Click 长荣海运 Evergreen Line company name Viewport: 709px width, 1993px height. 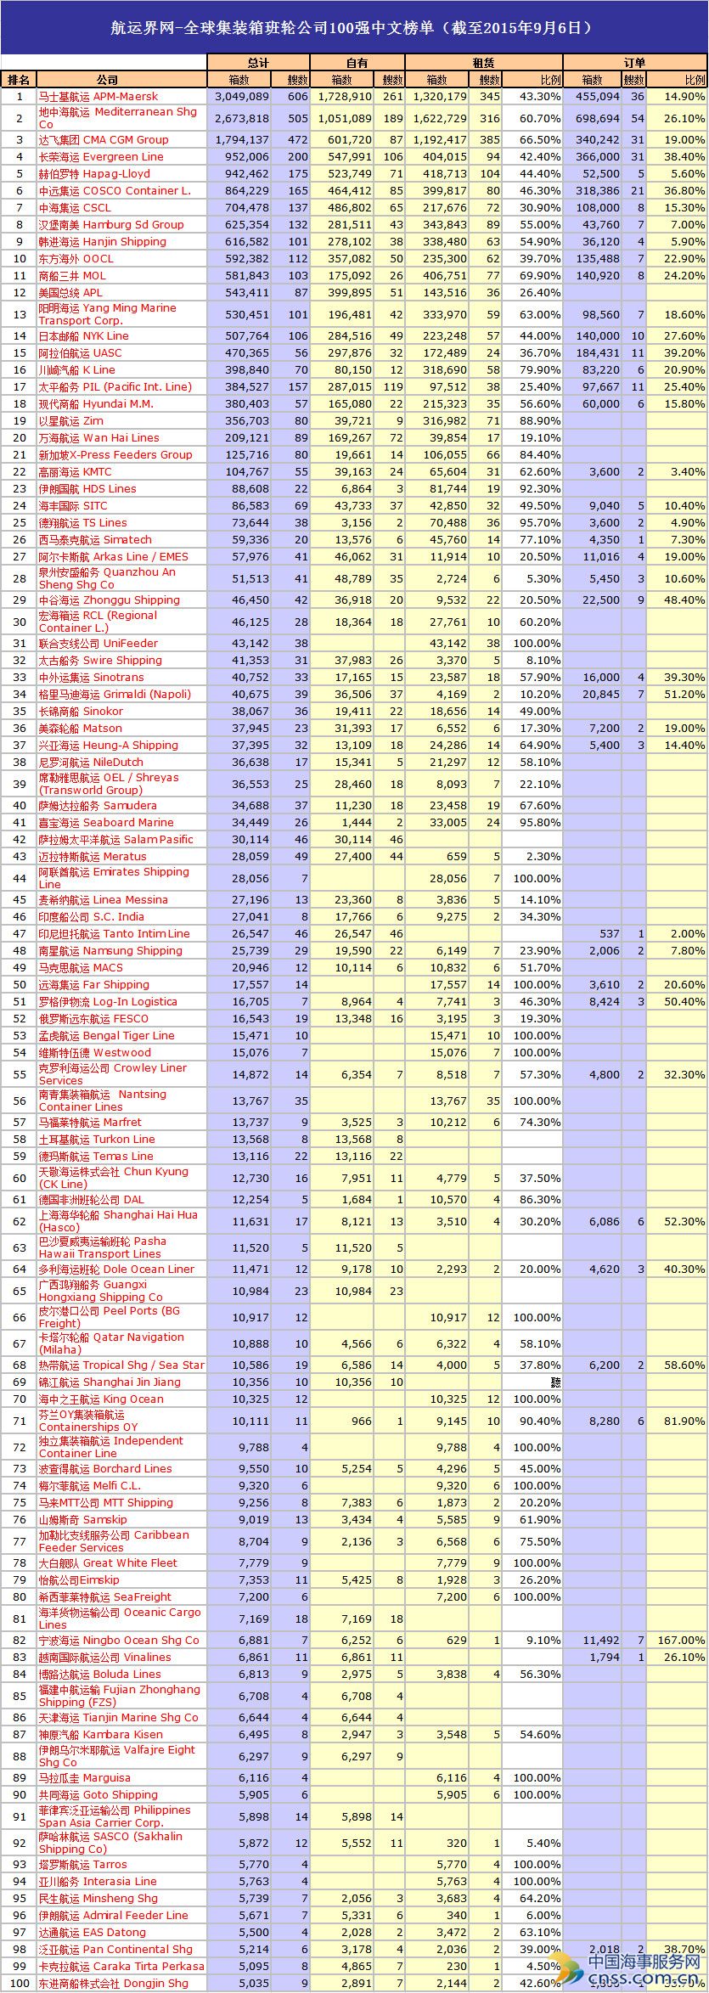[101, 157]
